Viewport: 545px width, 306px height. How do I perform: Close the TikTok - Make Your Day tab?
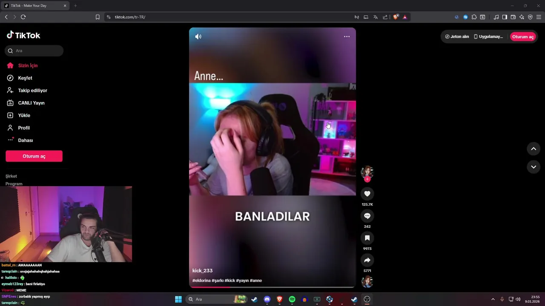click(x=65, y=6)
